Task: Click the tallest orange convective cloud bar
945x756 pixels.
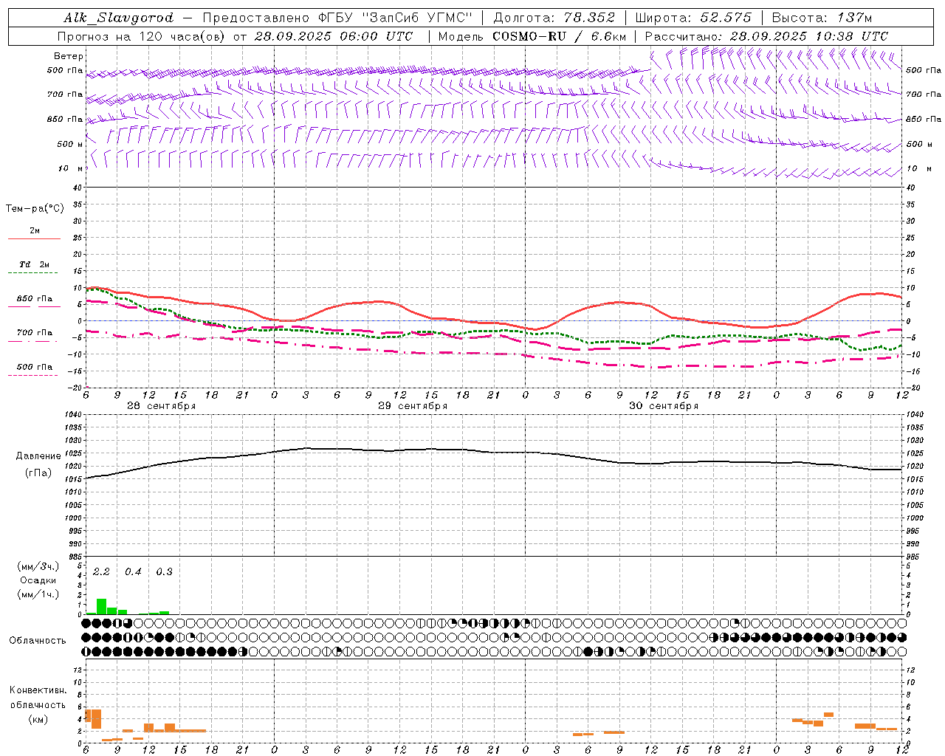Action: pyautogui.click(x=96, y=719)
